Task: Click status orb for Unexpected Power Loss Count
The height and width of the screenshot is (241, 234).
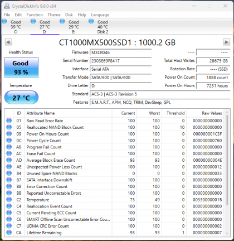Action: pos(9,167)
